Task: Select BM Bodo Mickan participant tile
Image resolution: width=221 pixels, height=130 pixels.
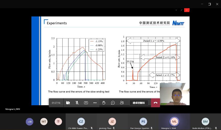Action: [205, 122]
